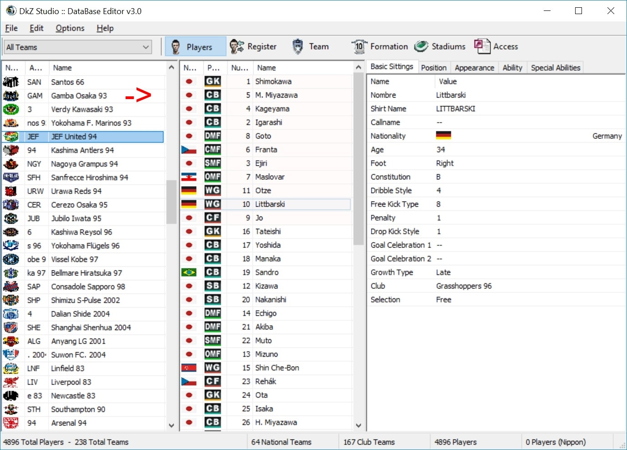
Task: Click the German flag beside Otze
Action: [x=189, y=190]
